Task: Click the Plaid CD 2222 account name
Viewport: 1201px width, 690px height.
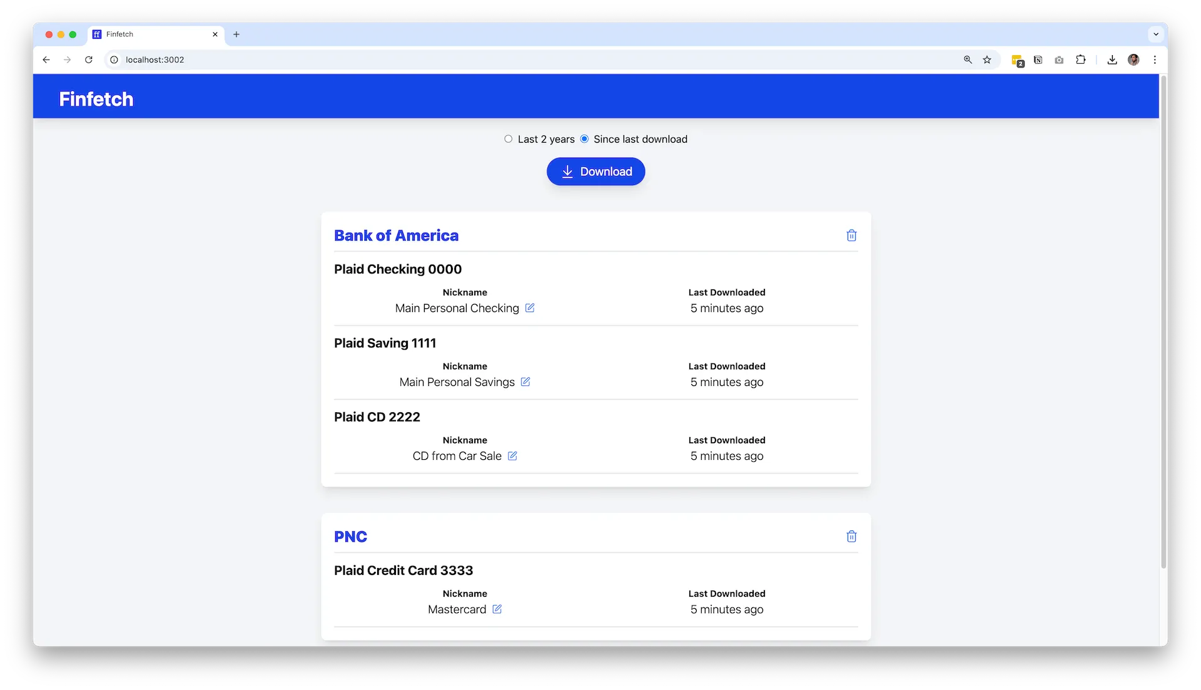Action: pos(377,417)
